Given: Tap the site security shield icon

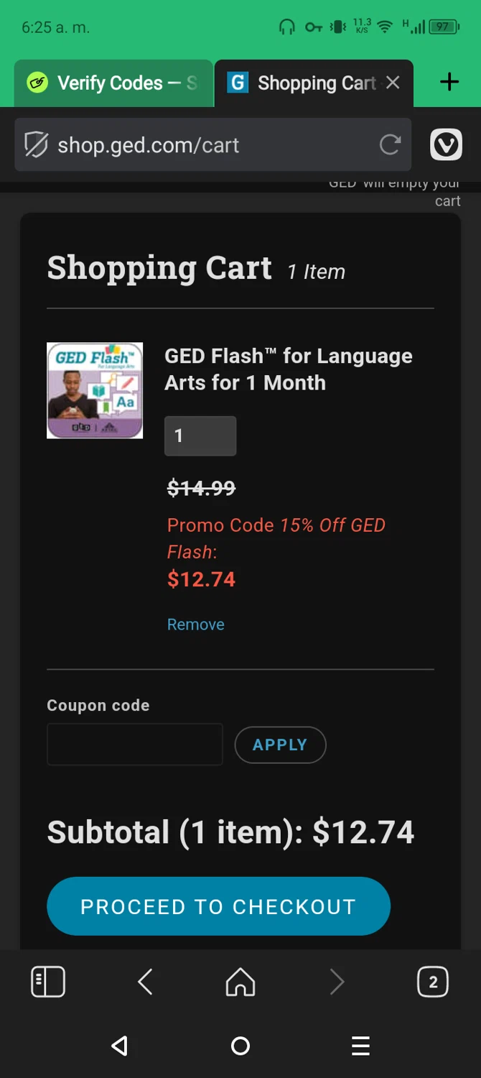Looking at the screenshot, I should [36, 145].
